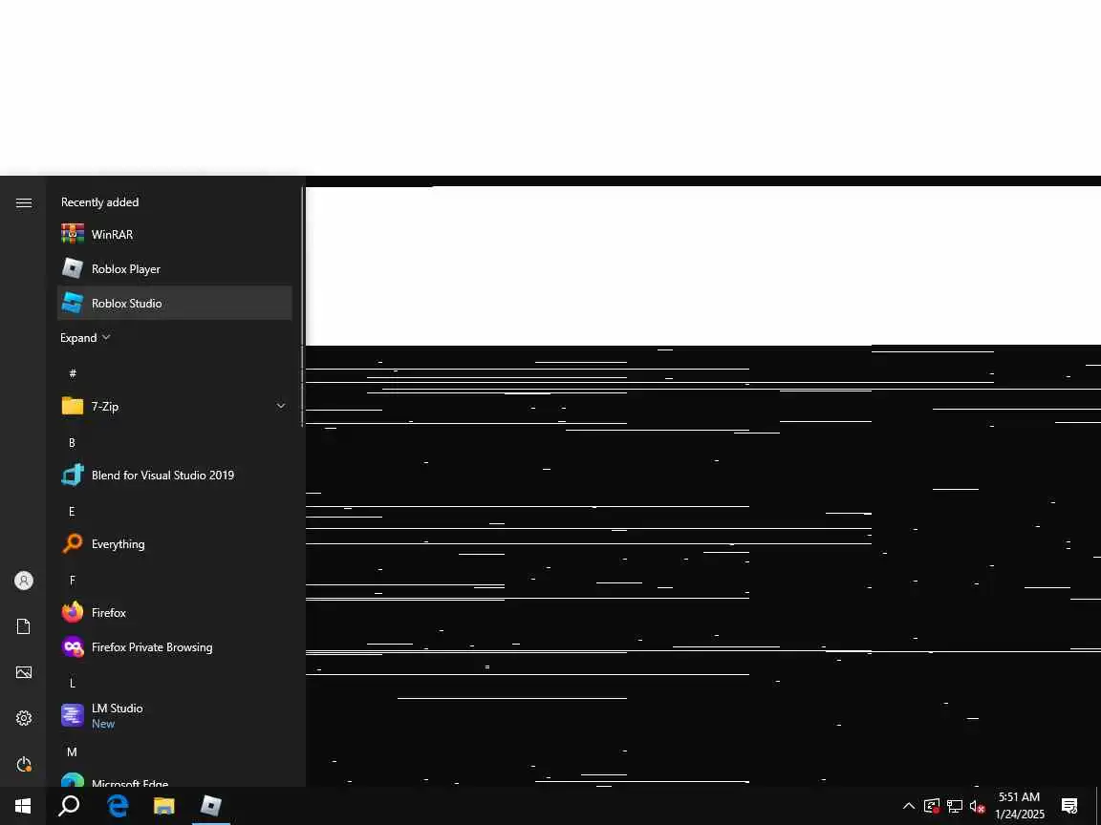Viewport: 1101px width, 825px height.
Task: Open Pictures from Start sidebar
Action: 23,672
